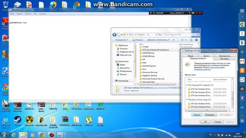Open Google search icon in sidebar

coord(242,33)
